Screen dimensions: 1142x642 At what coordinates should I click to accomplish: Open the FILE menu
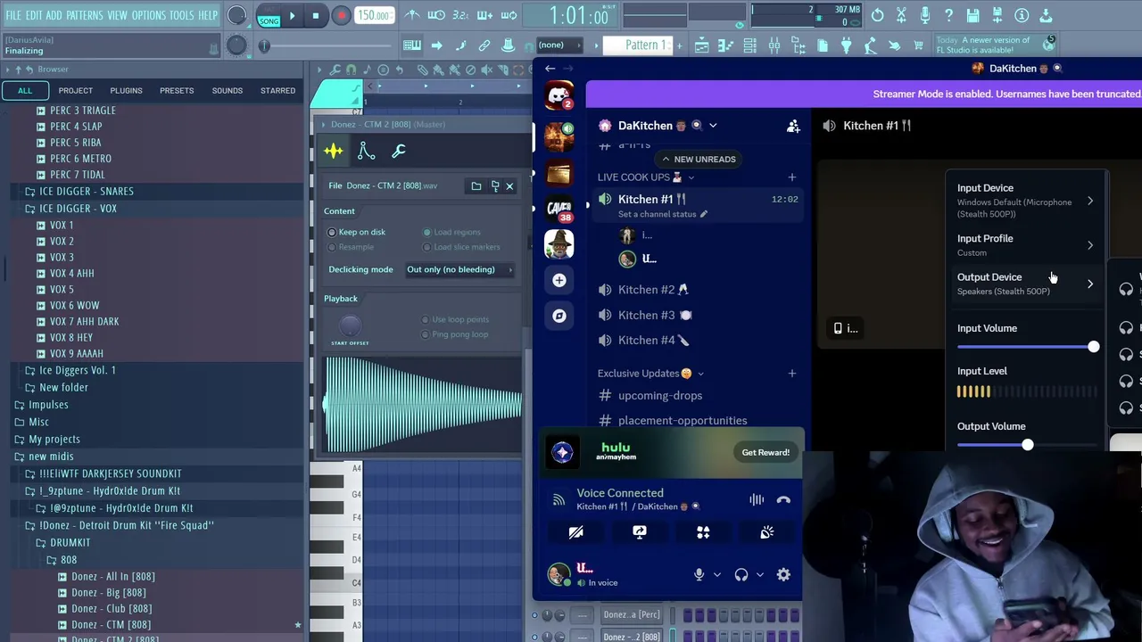(13, 15)
